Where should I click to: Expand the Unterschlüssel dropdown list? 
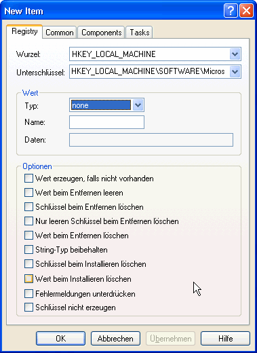coord(235,71)
